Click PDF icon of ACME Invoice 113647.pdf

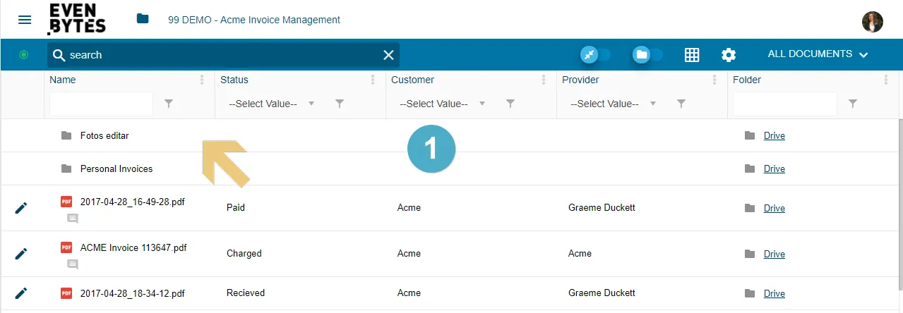66,247
